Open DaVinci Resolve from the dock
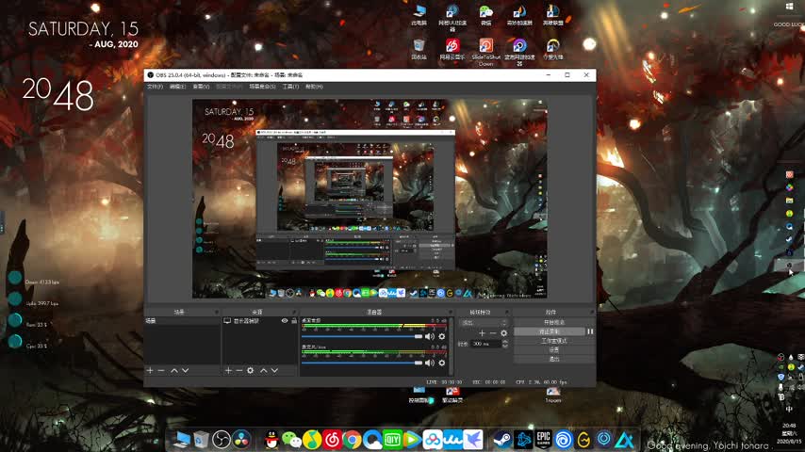This screenshot has width=805, height=452. (x=241, y=440)
